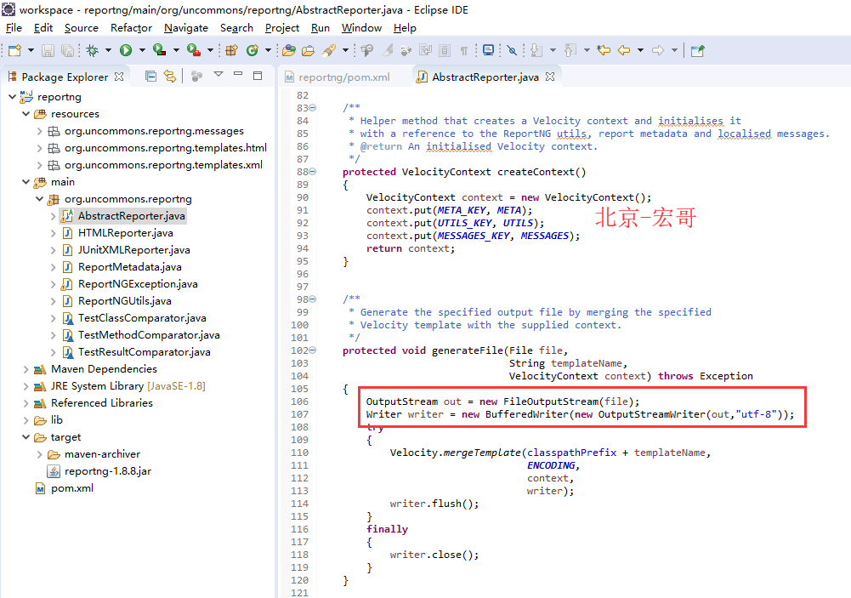
Task: Maximize the Package Explorer panel
Action: pyautogui.click(x=258, y=76)
